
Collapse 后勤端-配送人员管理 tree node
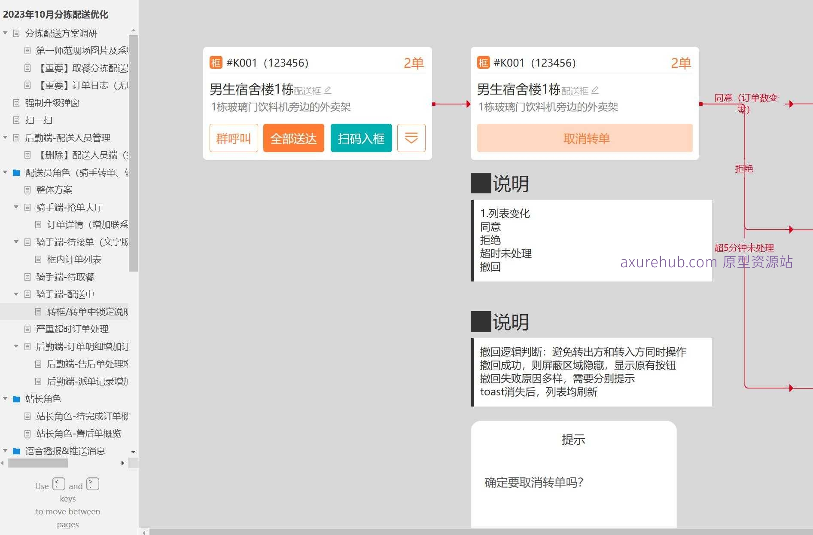tap(5, 138)
